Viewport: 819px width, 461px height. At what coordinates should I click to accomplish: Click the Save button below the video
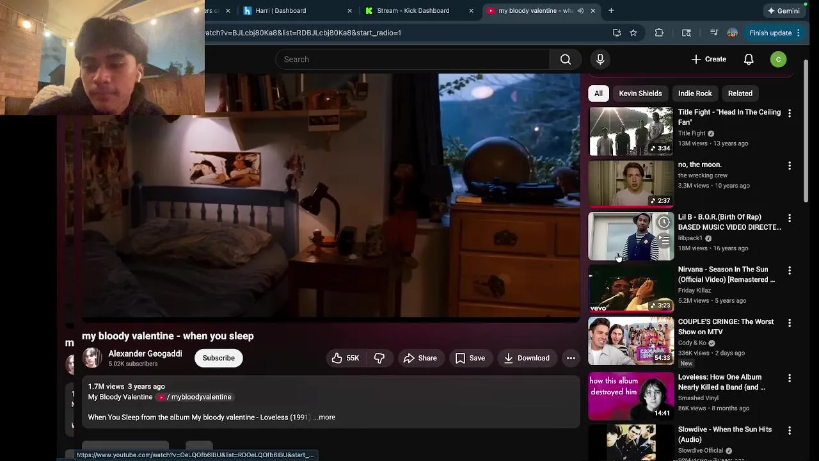[470, 358]
